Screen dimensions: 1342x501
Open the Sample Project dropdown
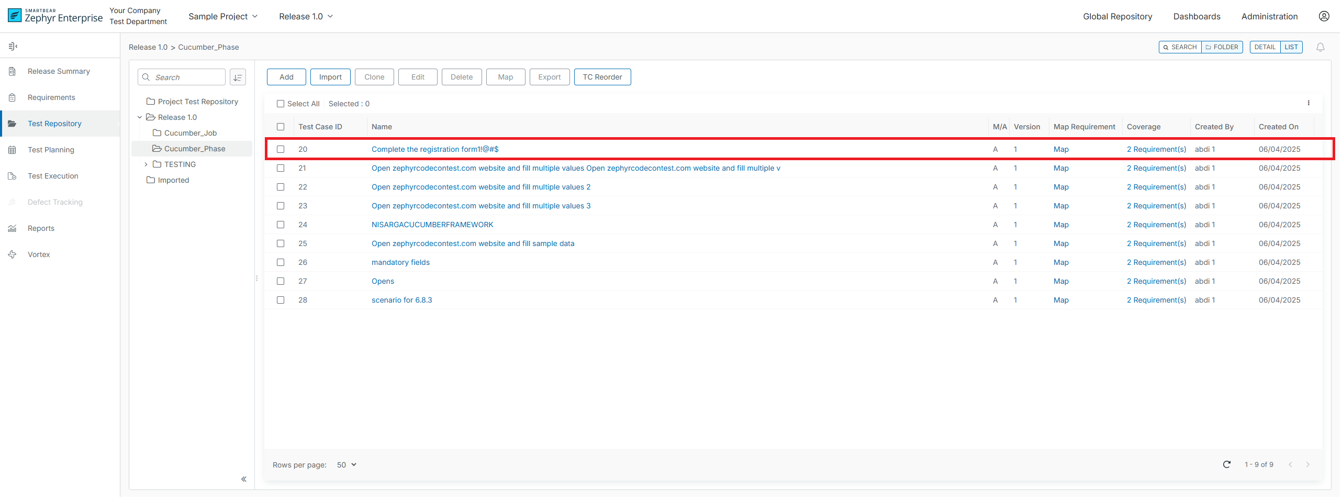[x=223, y=16]
